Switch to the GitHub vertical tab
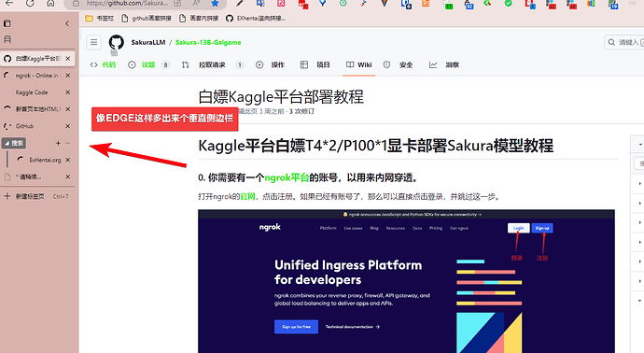The width and height of the screenshot is (644, 353). (x=37, y=126)
